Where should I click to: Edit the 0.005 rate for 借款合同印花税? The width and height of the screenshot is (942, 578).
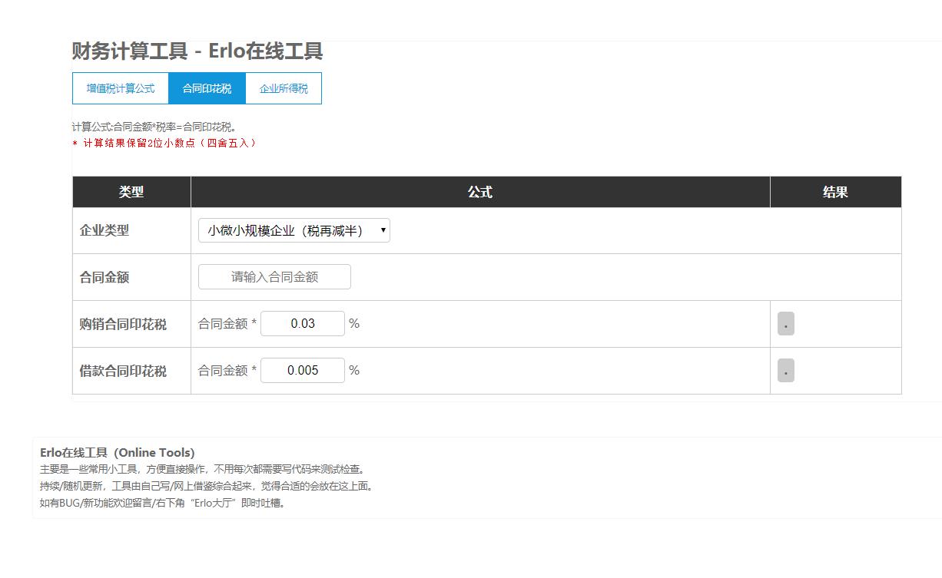point(303,371)
